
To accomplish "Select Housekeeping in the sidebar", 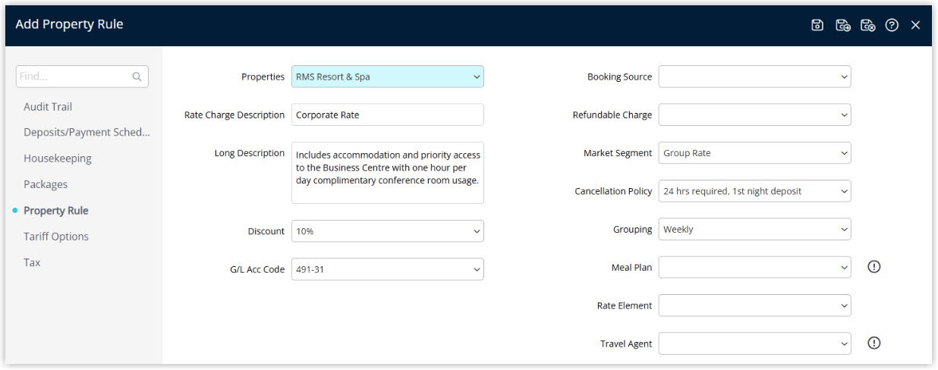I will click(x=58, y=158).
